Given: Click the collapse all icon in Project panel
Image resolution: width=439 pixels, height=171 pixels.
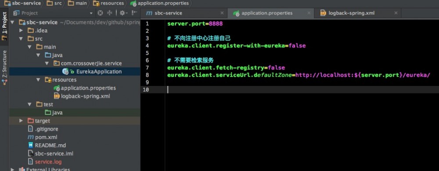Looking at the screenshot, I should (109, 13).
